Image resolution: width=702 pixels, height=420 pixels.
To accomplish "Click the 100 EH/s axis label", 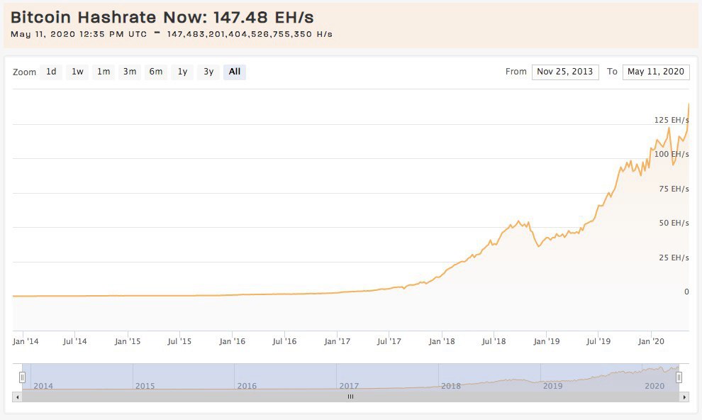I will tap(672, 154).
